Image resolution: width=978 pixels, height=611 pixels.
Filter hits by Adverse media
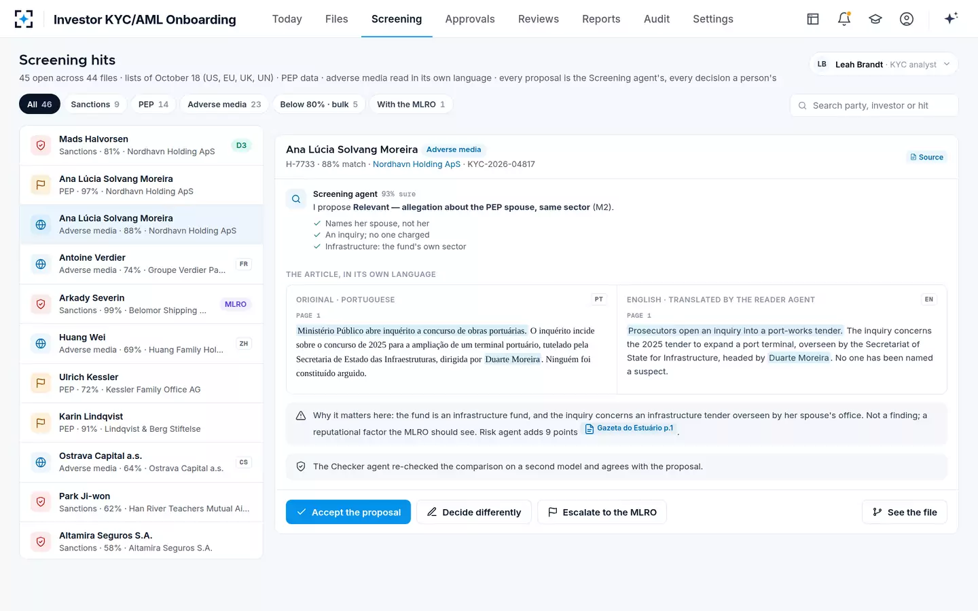click(224, 104)
